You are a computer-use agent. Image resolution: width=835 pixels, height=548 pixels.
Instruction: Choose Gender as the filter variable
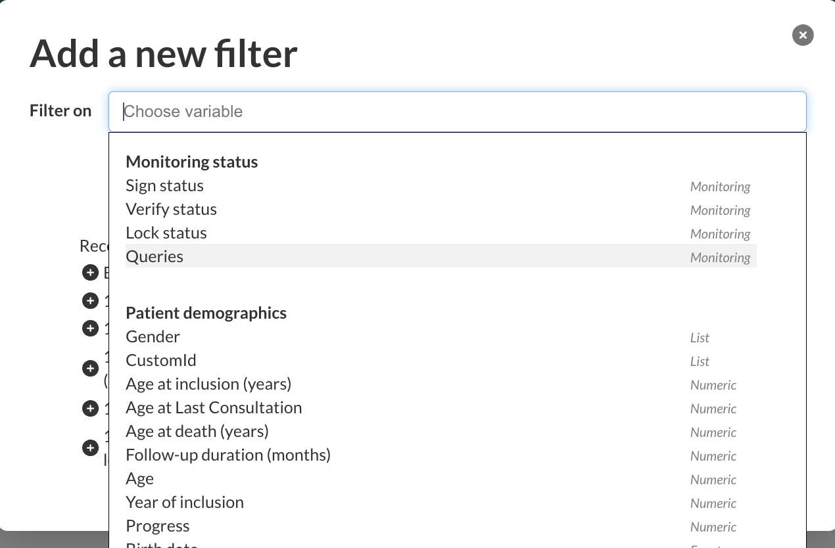tap(153, 337)
